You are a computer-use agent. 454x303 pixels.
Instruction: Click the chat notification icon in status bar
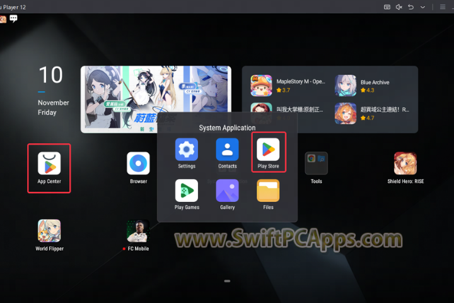pyautogui.click(x=13, y=19)
